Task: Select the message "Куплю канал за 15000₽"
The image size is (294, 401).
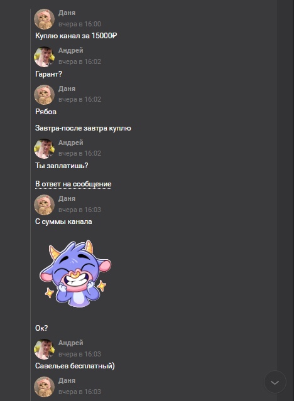Action: [76, 36]
